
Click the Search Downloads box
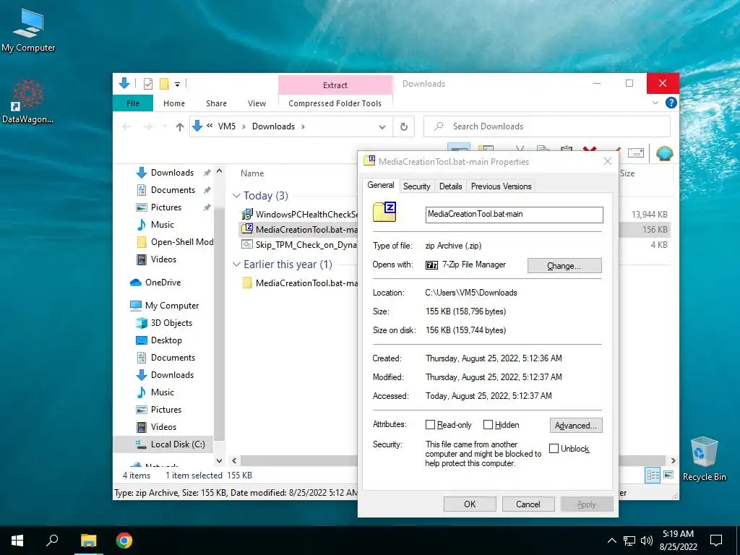tap(547, 126)
